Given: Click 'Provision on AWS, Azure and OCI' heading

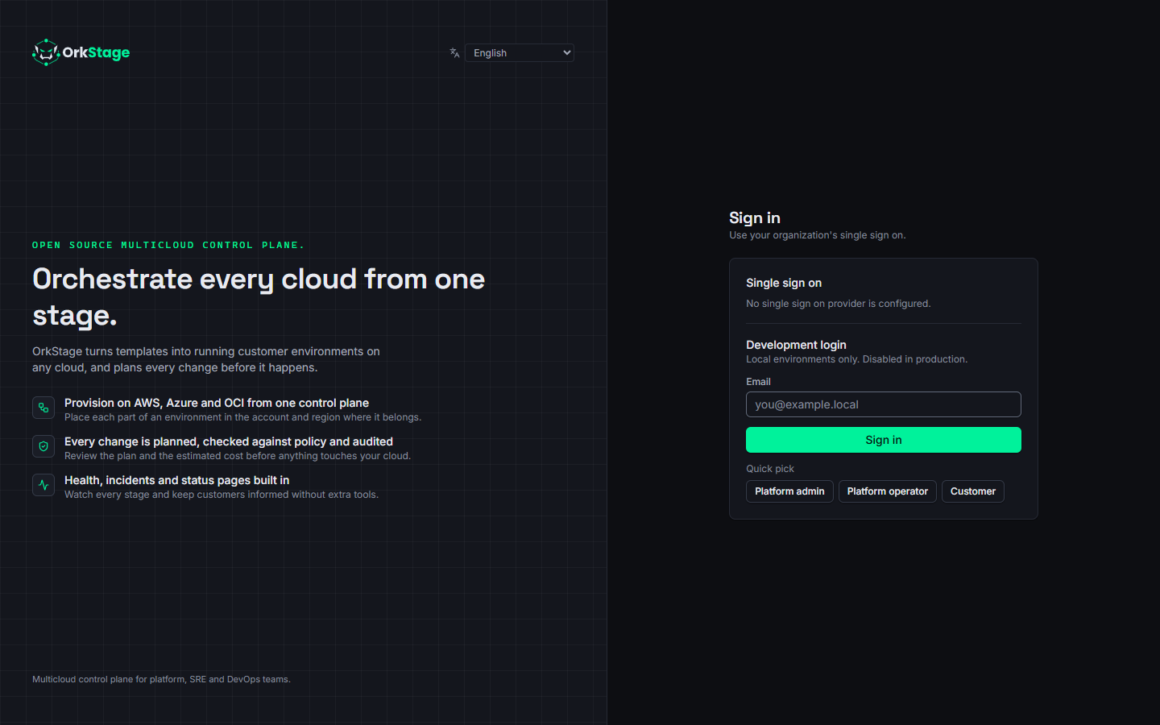Looking at the screenshot, I should 217,403.
